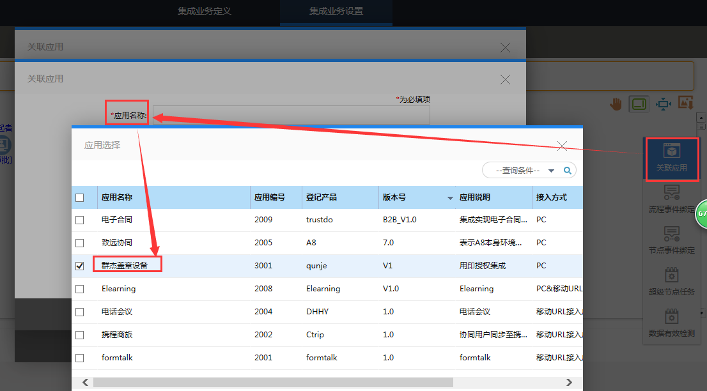The width and height of the screenshot is (707, 391).
Task: Click the horizontal scrollbar right arrow
Action: [569, 382]
